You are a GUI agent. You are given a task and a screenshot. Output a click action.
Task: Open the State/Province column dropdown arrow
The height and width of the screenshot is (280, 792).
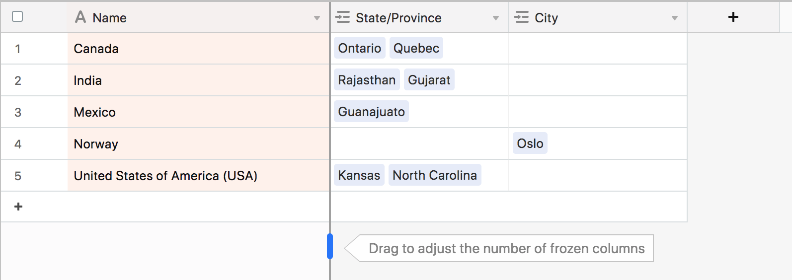click(495, 18)
